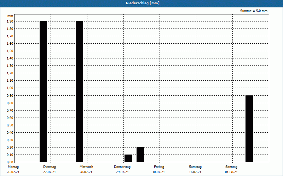Click the date 26.07.21
This screenshot has height=176, width=283.
tap(13, 172)
